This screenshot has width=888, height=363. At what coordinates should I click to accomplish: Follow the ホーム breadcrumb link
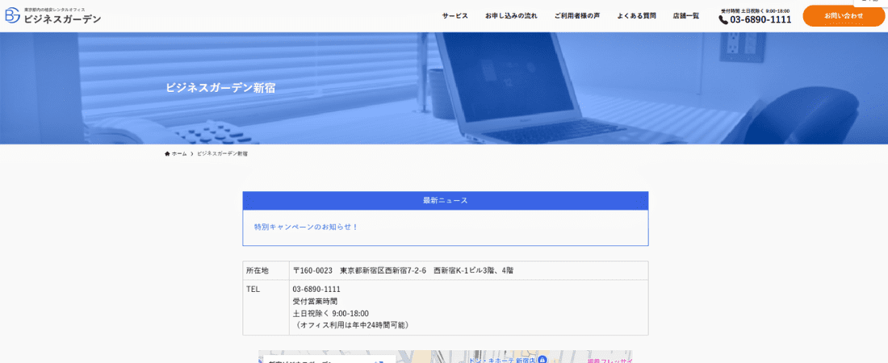coord(179,153)
